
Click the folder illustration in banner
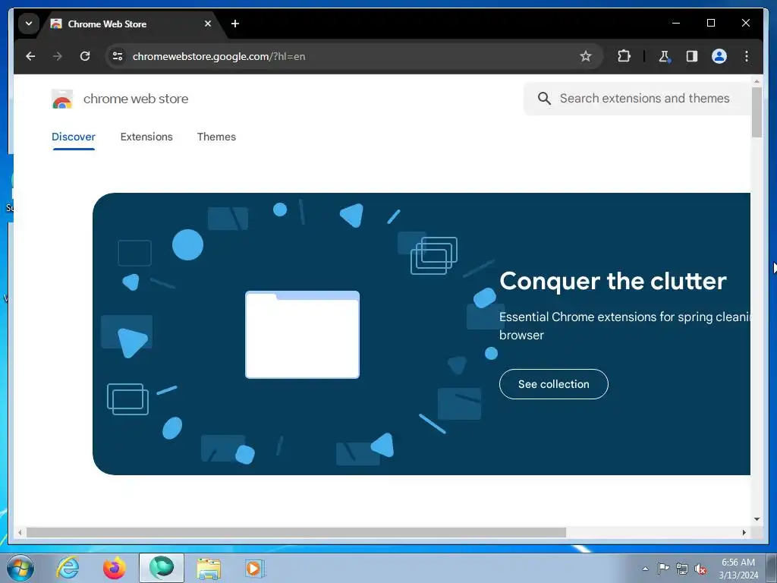click(302, 335)
